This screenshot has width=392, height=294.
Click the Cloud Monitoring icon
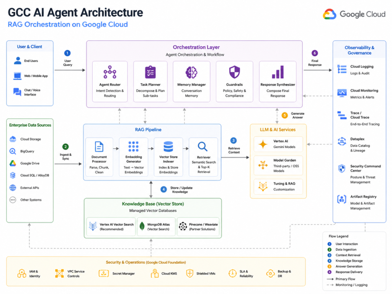pyautogui.click(x=342, y=93)
